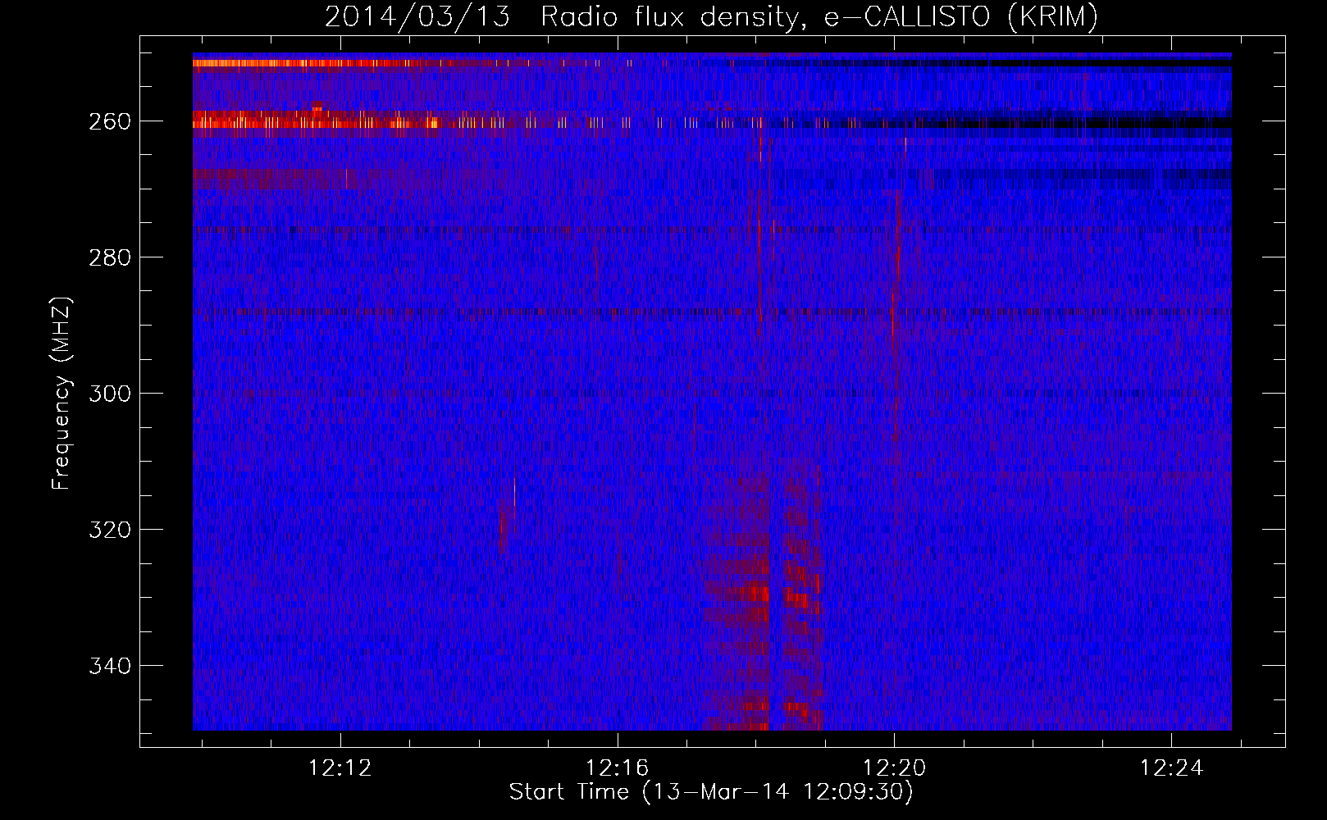Image resolution: width=1327 pixels, height=820 pixels.
Task: Click the 'Frequency (MHZ)' axis label
Action: 62,393
